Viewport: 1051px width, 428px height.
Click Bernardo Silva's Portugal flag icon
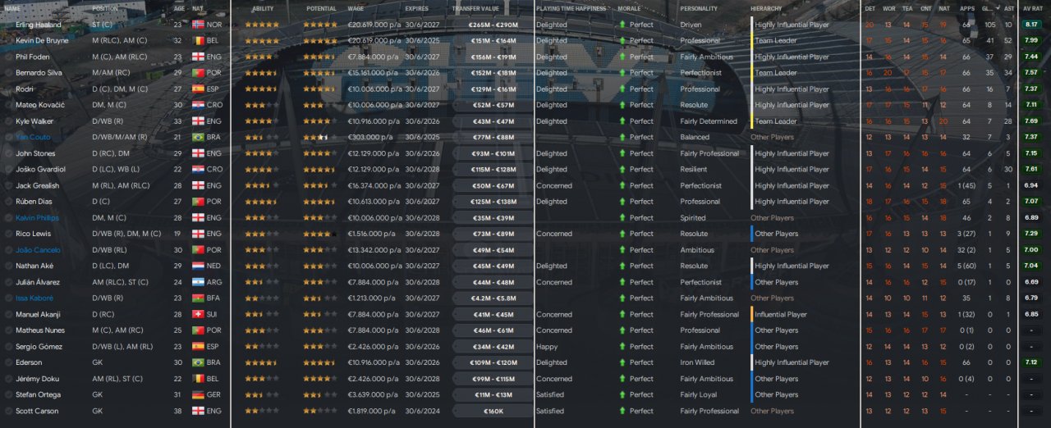coord(198,73)
